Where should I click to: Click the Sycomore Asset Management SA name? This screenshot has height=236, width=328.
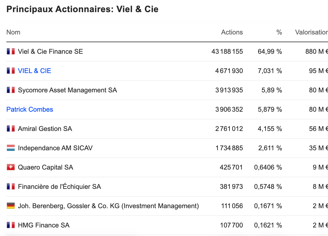point(67,90)
